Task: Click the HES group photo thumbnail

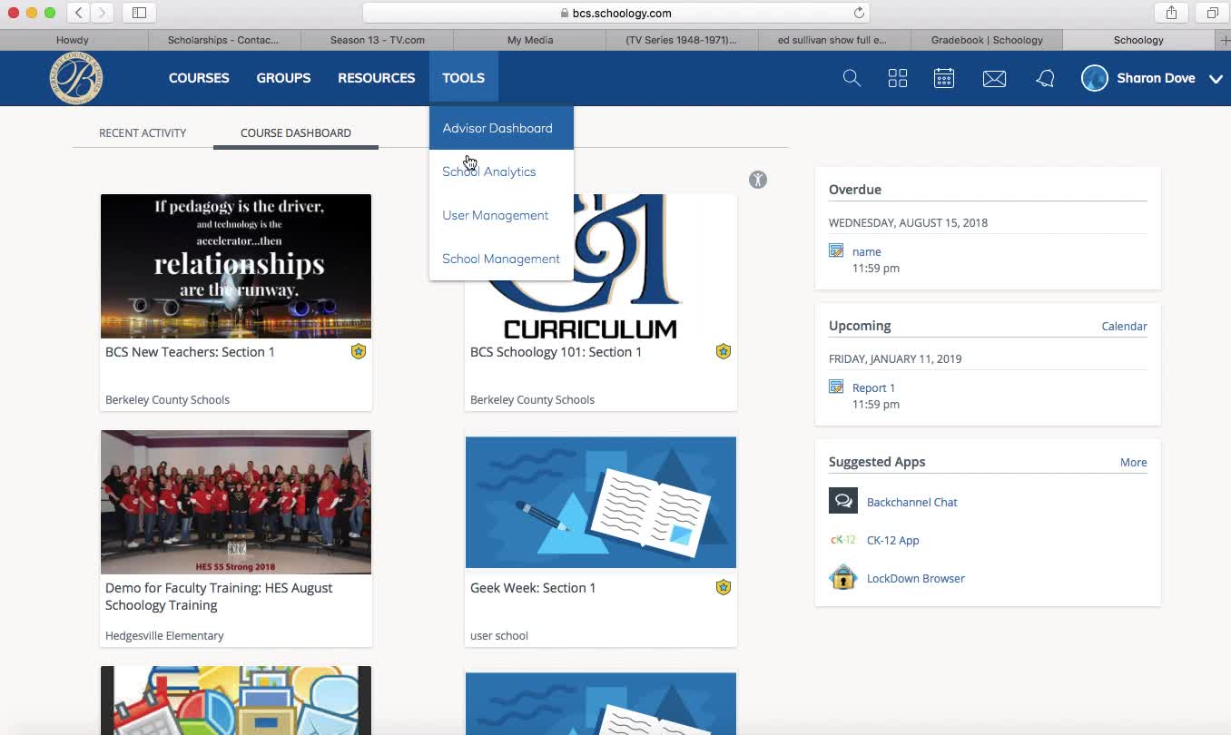Action: point(236,502)
